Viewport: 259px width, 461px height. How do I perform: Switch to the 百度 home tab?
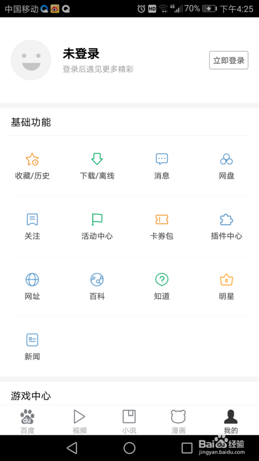point(27,421)
